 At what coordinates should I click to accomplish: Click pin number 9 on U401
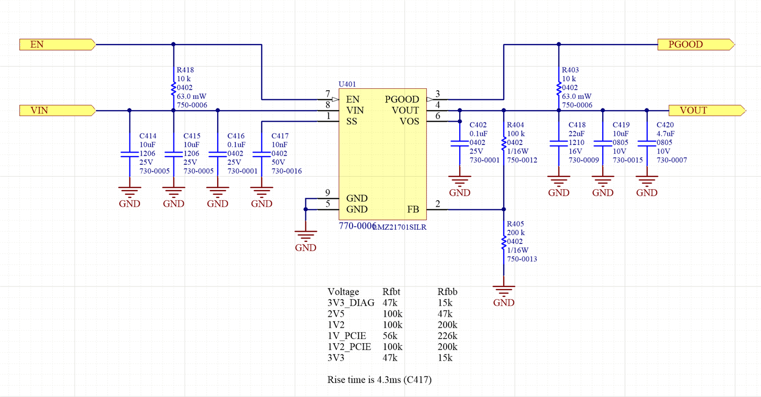tap(328, 193)
